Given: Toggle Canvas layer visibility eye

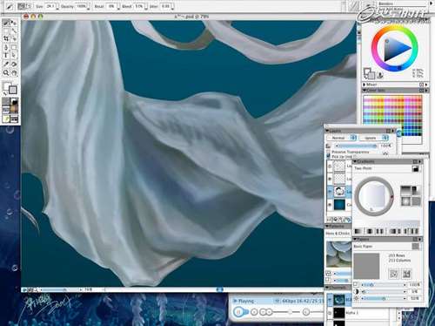Looking at the screenshot, I should [x=330, y=205].
